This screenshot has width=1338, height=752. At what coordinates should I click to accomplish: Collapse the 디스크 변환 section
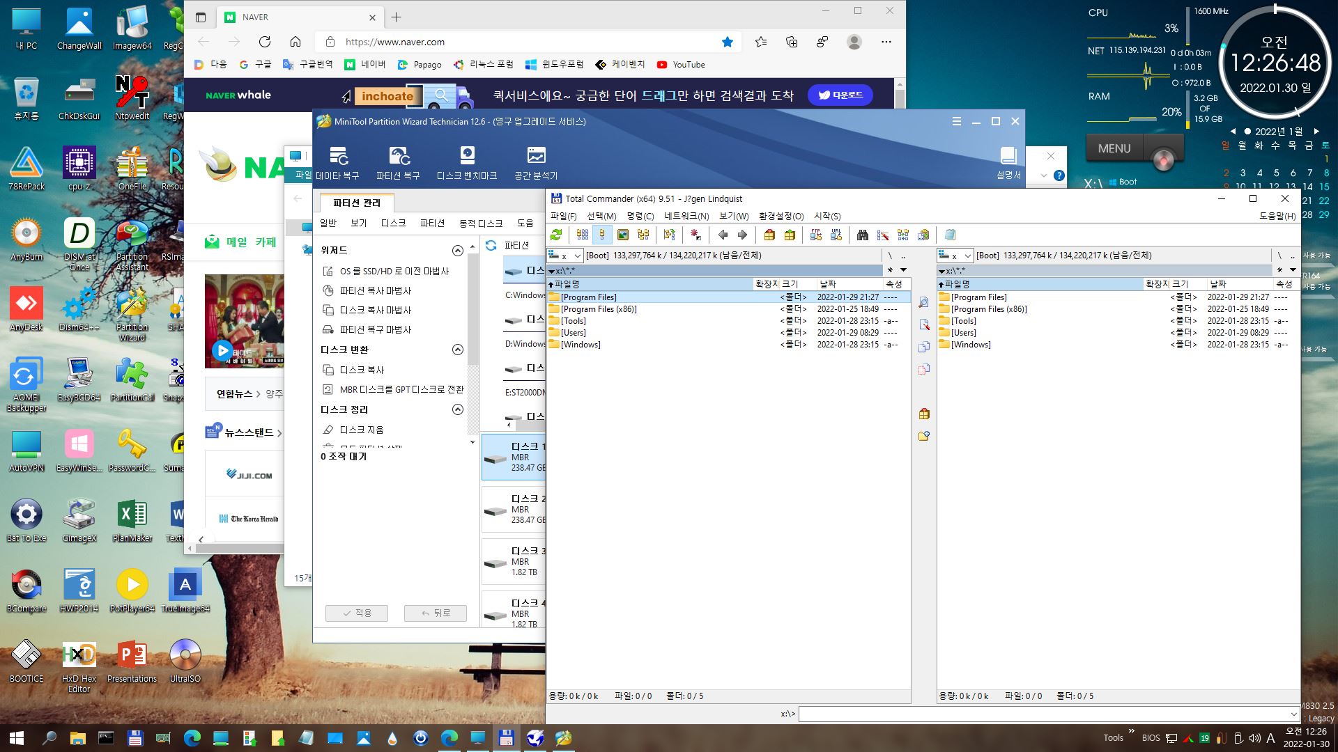tap(458, 350)
